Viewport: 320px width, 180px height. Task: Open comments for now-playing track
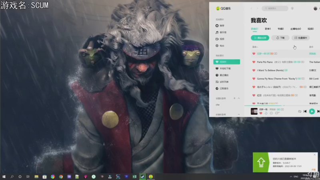[277, 113]
